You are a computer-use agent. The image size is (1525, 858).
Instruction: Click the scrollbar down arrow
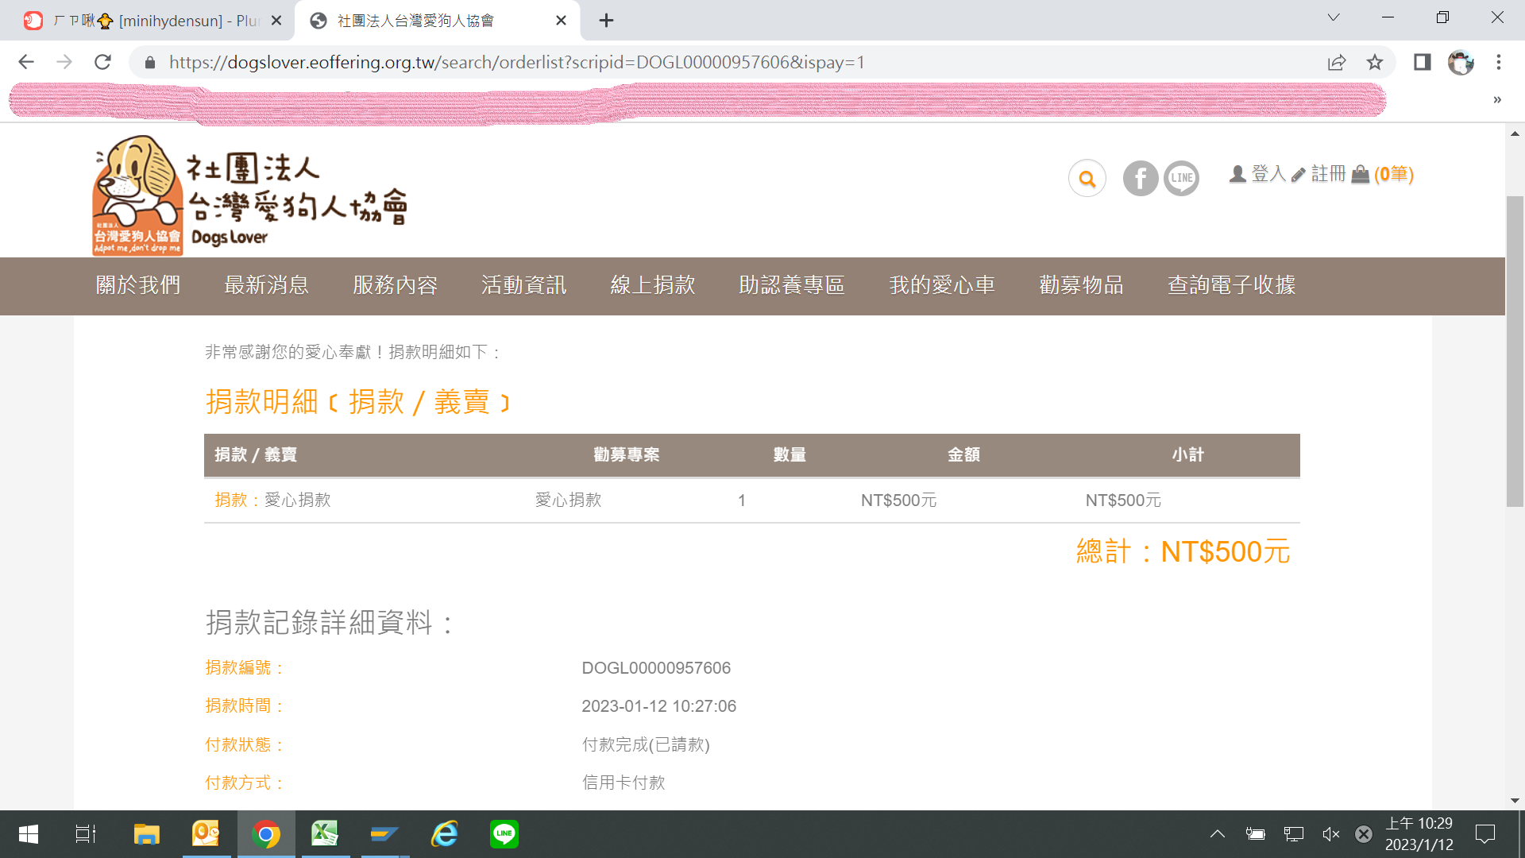point(1515,801)
